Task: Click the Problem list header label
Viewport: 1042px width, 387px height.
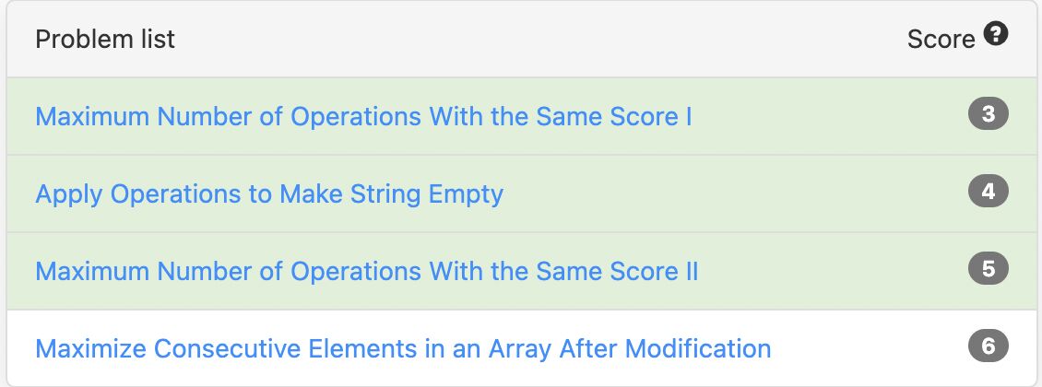Action: (105, 40)
